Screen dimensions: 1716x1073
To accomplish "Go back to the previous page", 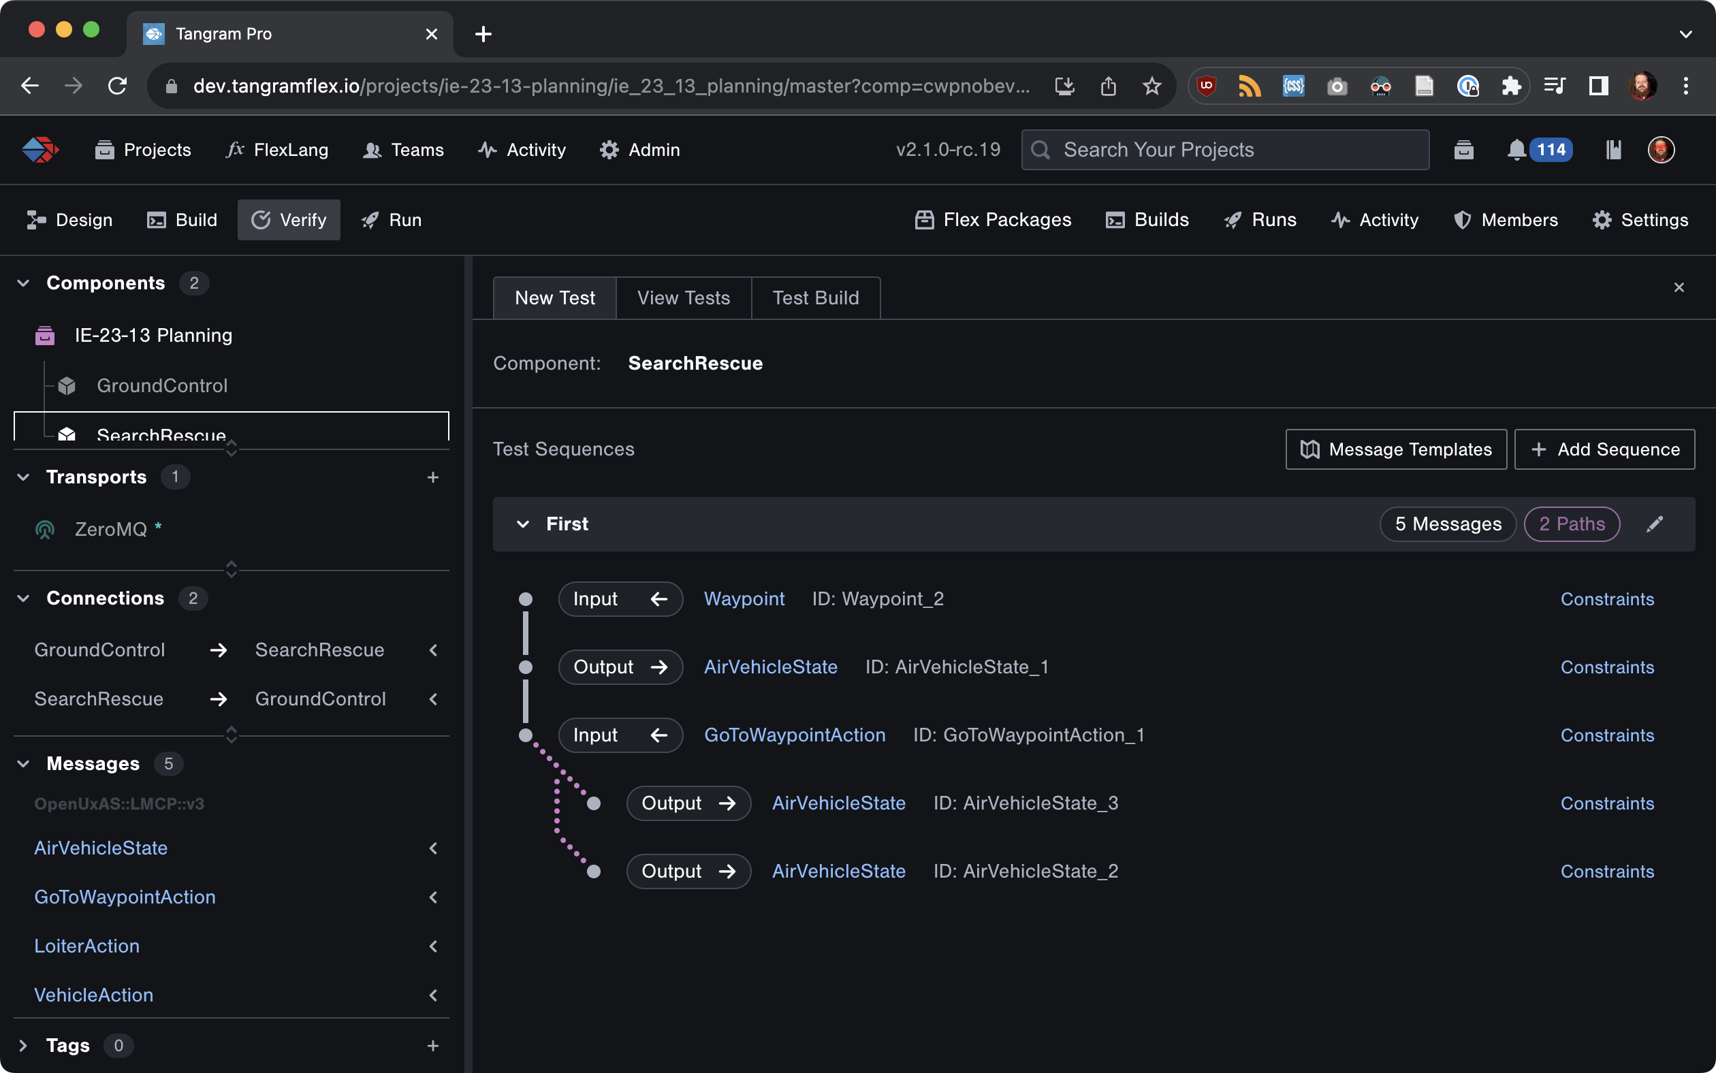I will (30, 86).
